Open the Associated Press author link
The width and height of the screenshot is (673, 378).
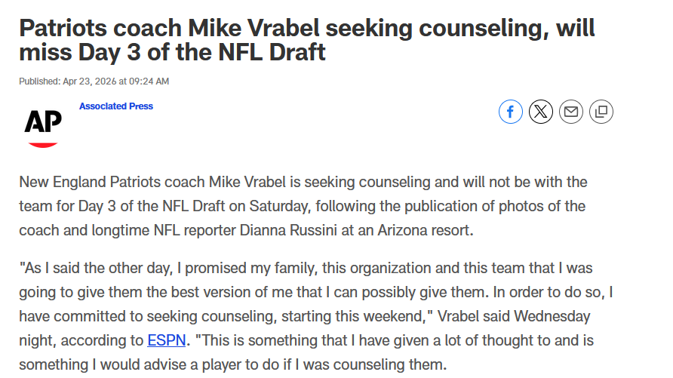click(x=116, y=106)
